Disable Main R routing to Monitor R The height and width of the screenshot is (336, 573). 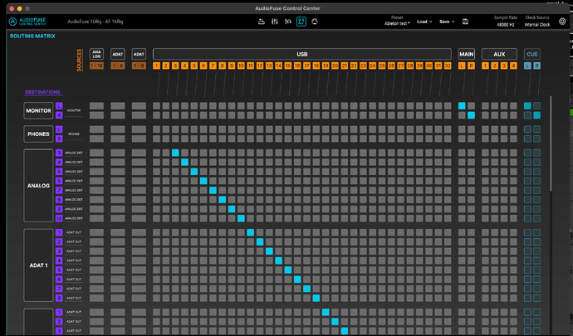pos(472,115)
